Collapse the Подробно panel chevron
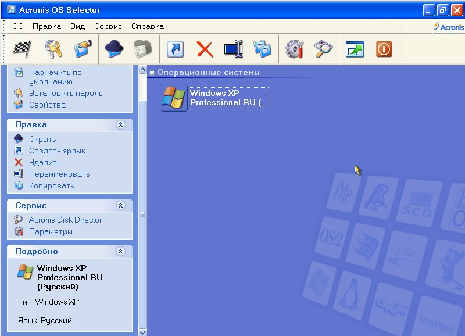 coord(120,252)
